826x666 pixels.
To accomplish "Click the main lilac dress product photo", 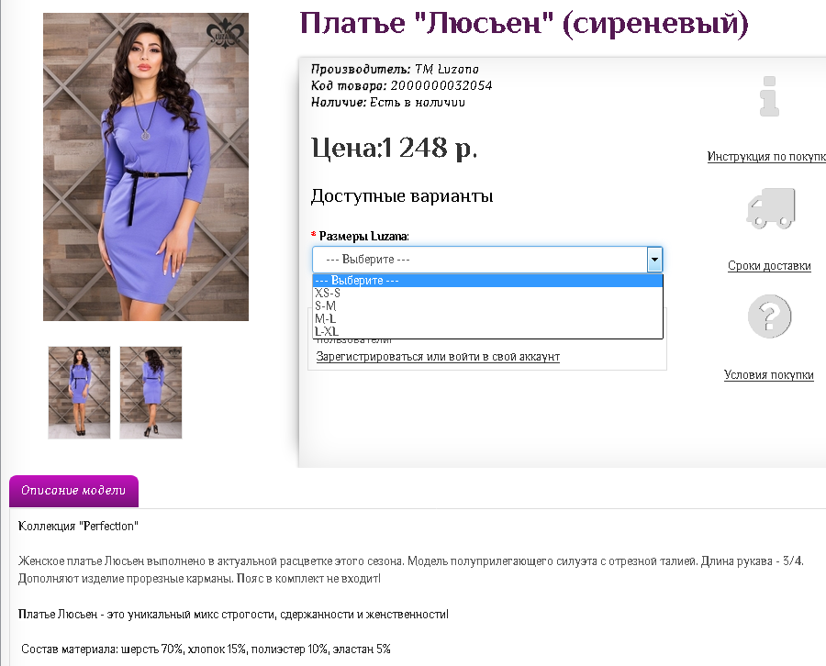I will point(146,167).
